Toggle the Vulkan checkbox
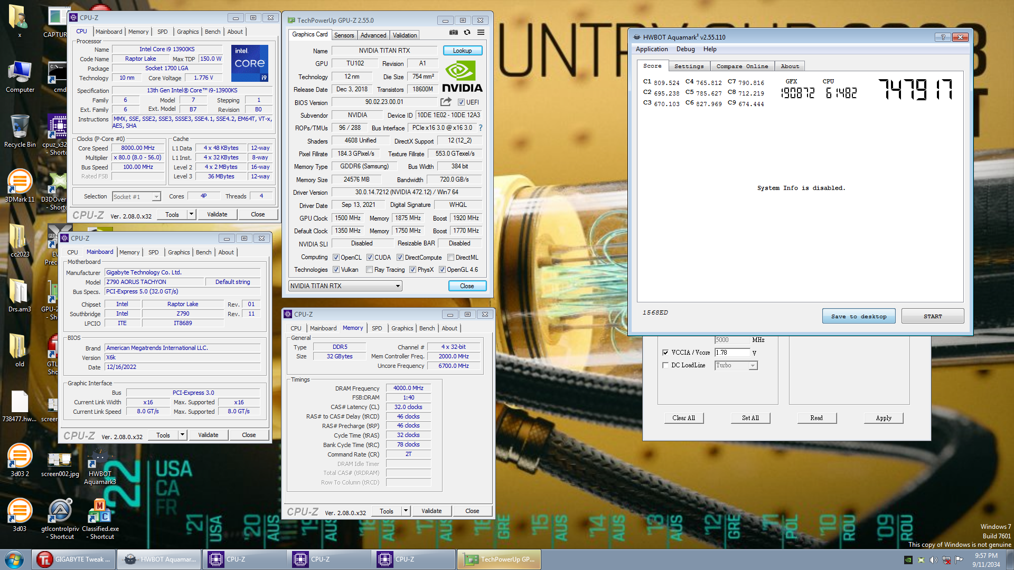 tap(336, 270)
